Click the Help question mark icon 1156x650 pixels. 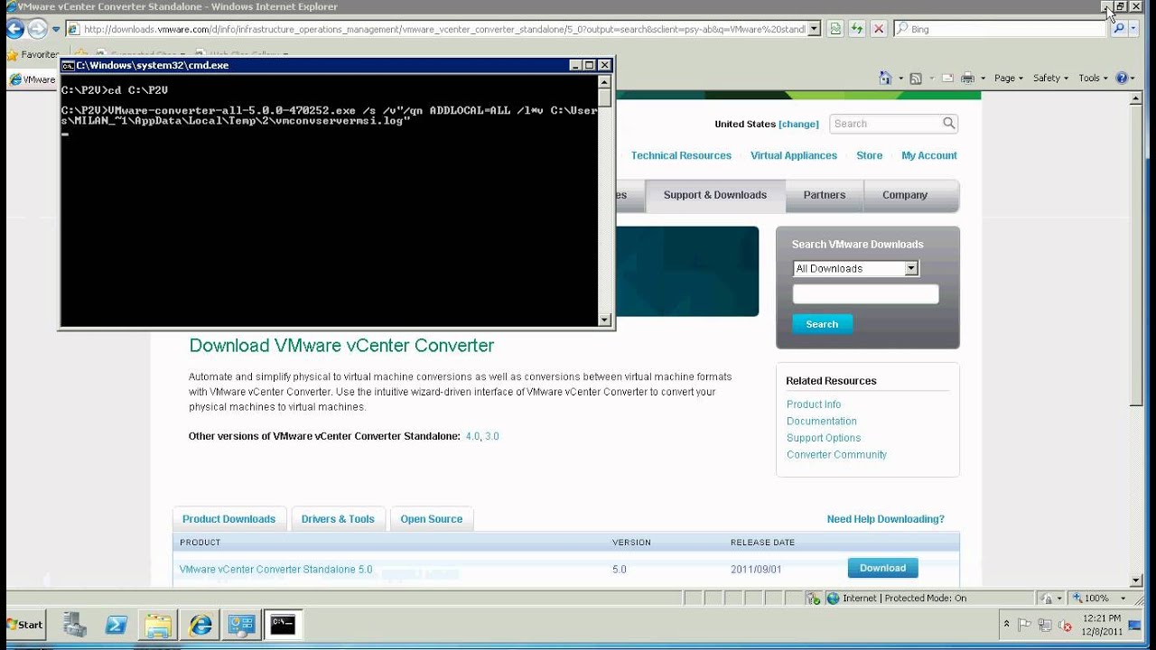[x=1122, y=79]
